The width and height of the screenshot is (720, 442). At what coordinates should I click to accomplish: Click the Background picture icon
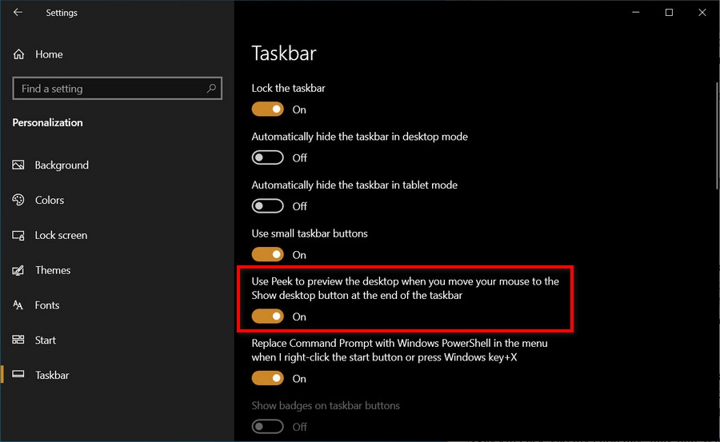pos(18,165)
